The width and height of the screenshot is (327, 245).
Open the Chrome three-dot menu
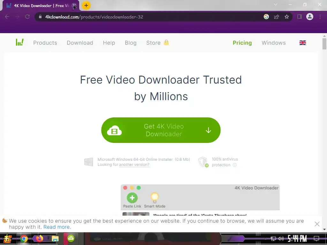(320, 17)
